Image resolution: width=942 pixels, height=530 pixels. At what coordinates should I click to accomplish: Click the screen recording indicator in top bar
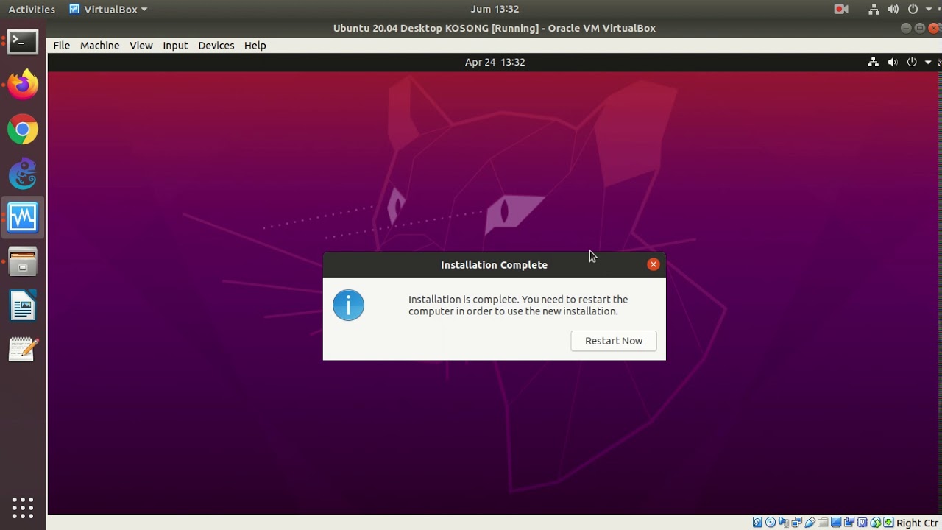(841, 9)
